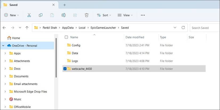Click the Cut scissors icon
Viewport: 220px width, 110px height.
pyautogui.click(x=29, y=15)
